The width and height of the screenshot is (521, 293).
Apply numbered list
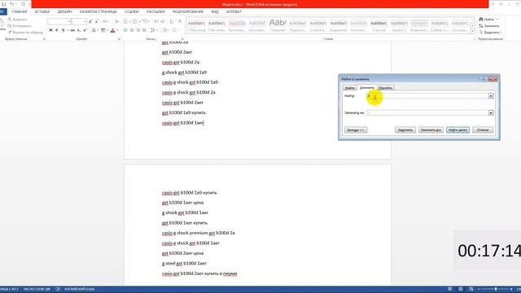[135, 22]
